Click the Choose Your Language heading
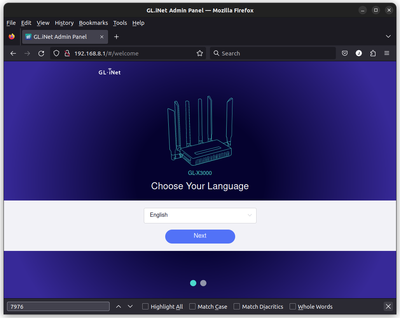Screen dimensions: 400x318 (x=200, y=186)
